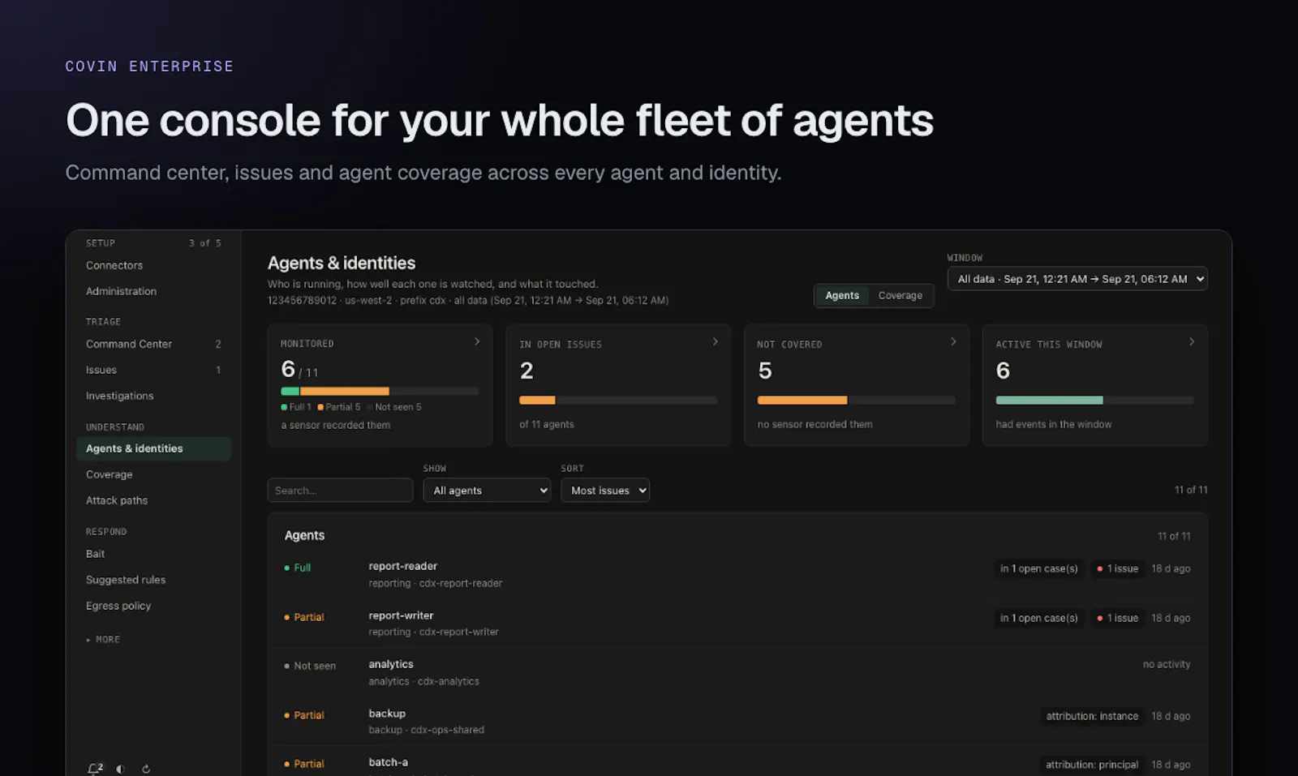
Task: Open the Show All agents dropdown
Action: (487, 491)
